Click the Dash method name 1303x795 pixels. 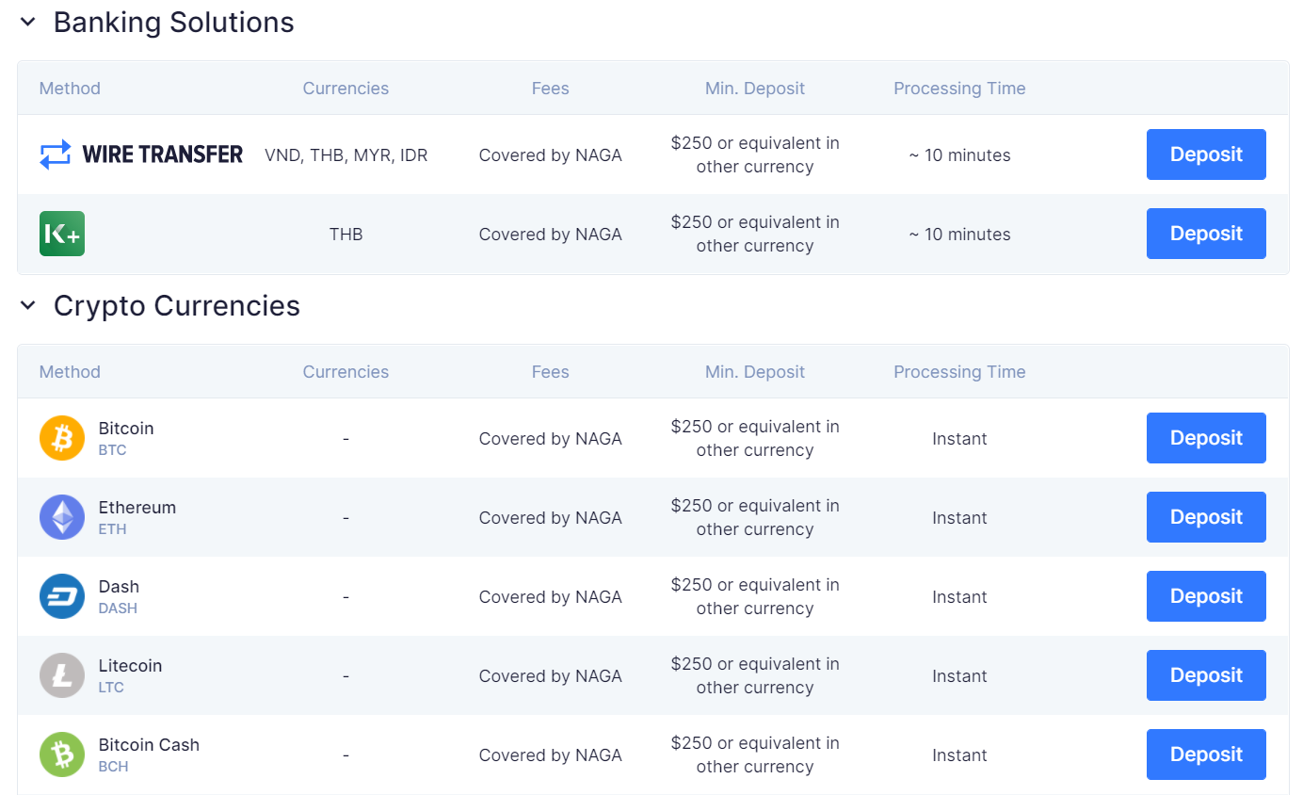[x=119, y=586]
